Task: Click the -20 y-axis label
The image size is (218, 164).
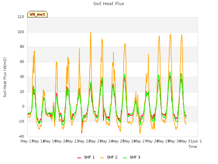Action: (x=21, y=122)
